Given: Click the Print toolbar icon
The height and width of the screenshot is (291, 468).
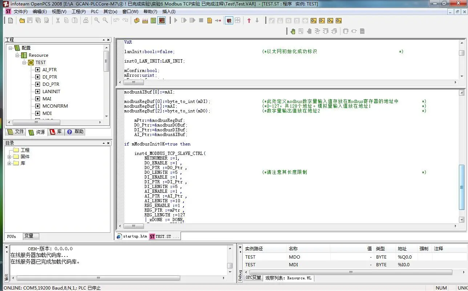Looking at the screenshot, I should click(86, 21).
